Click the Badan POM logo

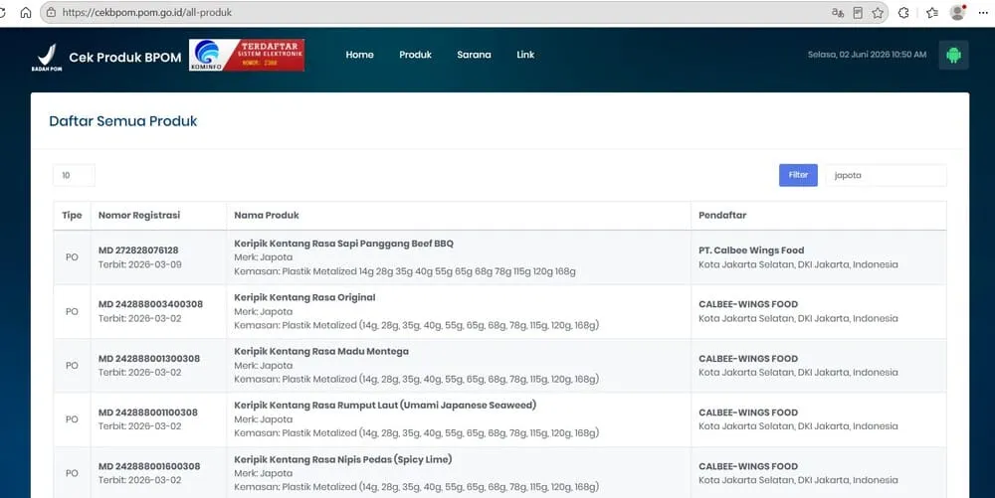coord(47,57)
